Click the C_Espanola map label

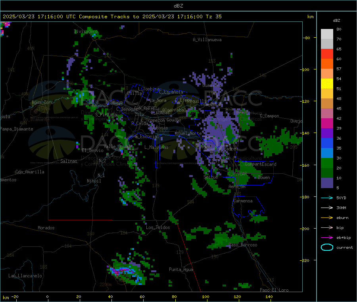[171, 92]
